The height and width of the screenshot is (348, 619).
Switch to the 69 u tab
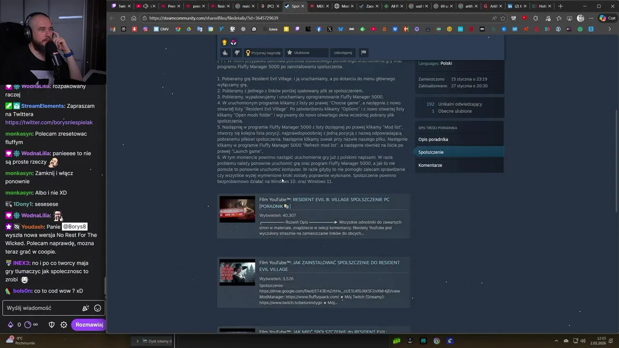[x=442, y=6]
